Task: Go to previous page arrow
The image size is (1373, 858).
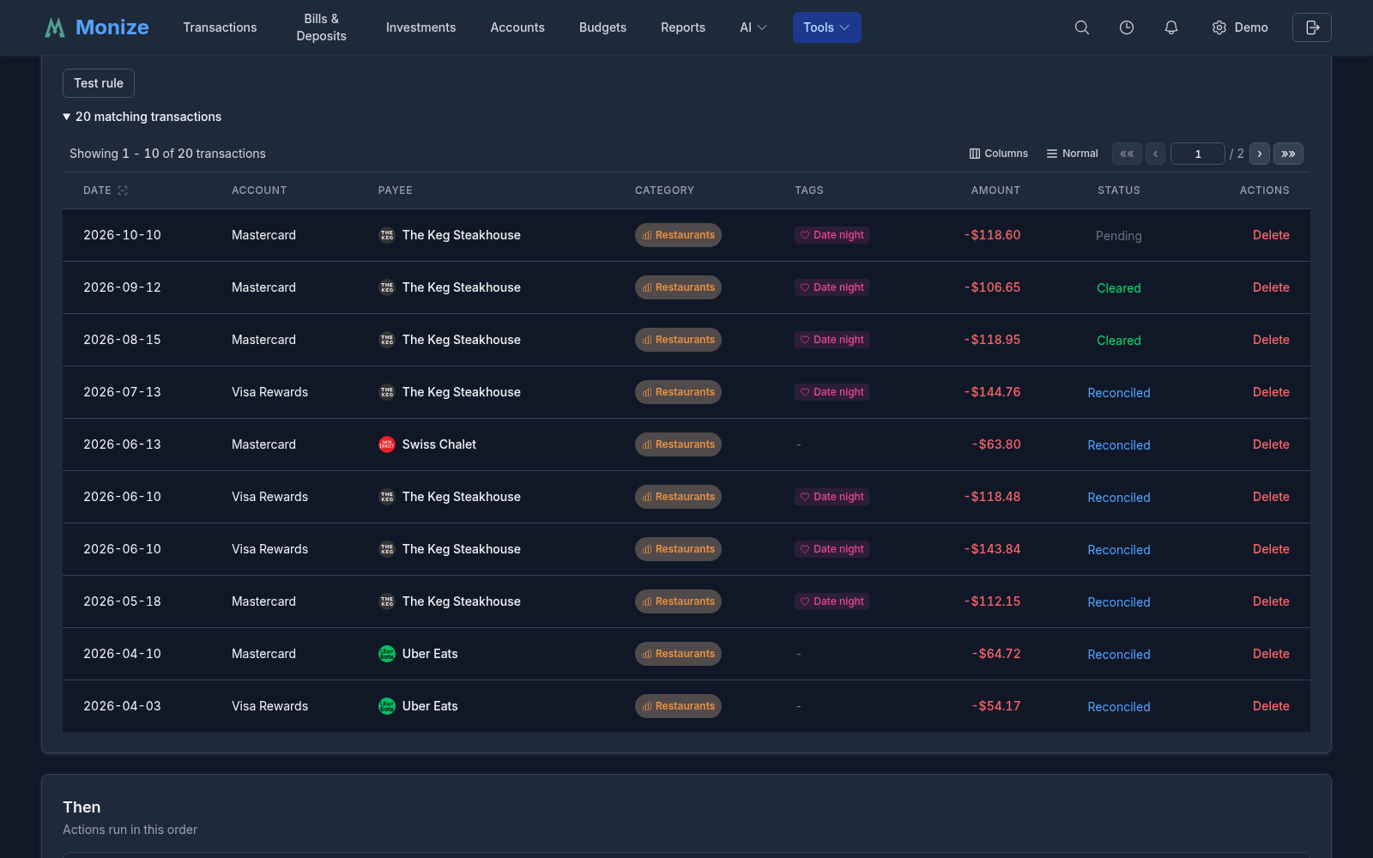Action: 1156,154
